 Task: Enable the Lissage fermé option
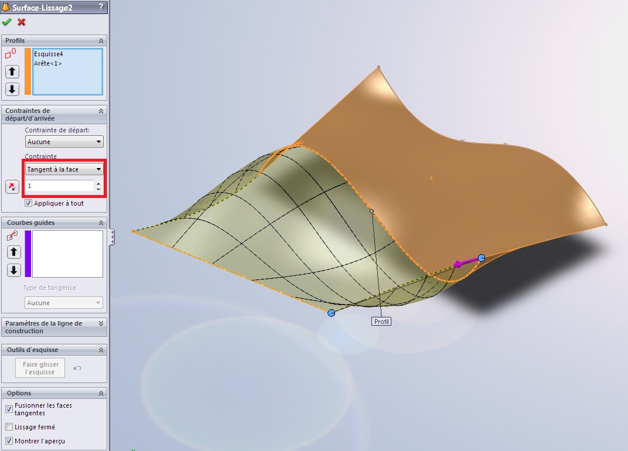(9, 427)
